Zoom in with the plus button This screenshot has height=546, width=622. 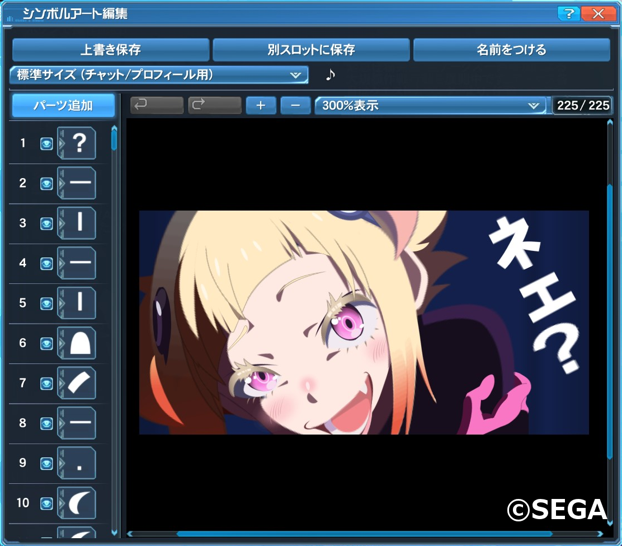(x=261, y=105)
